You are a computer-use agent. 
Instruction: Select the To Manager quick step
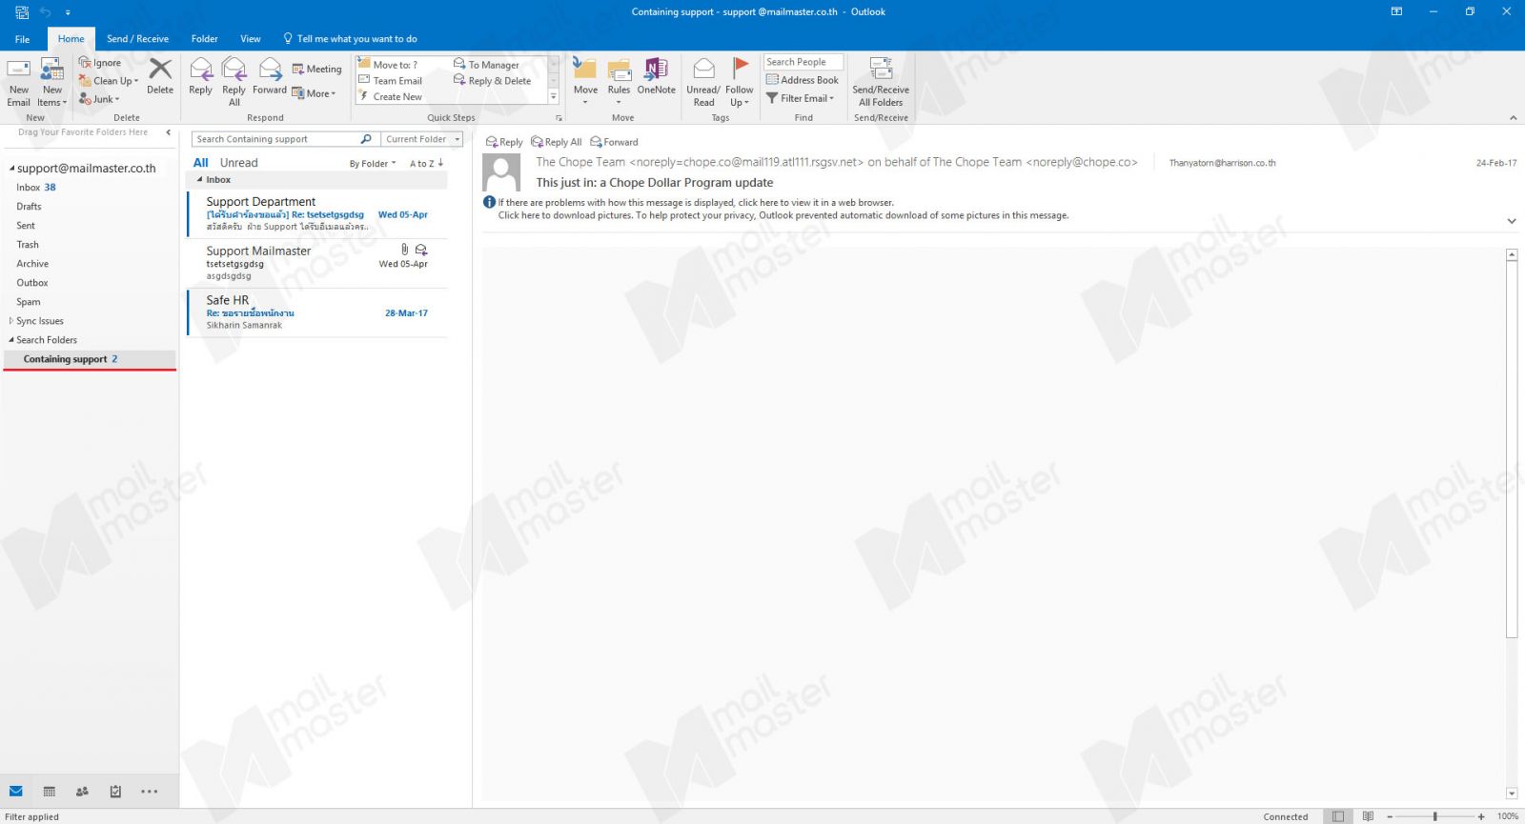pos(486,65)
